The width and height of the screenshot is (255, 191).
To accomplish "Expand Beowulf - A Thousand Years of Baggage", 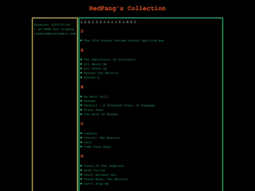I will (118, 106).
